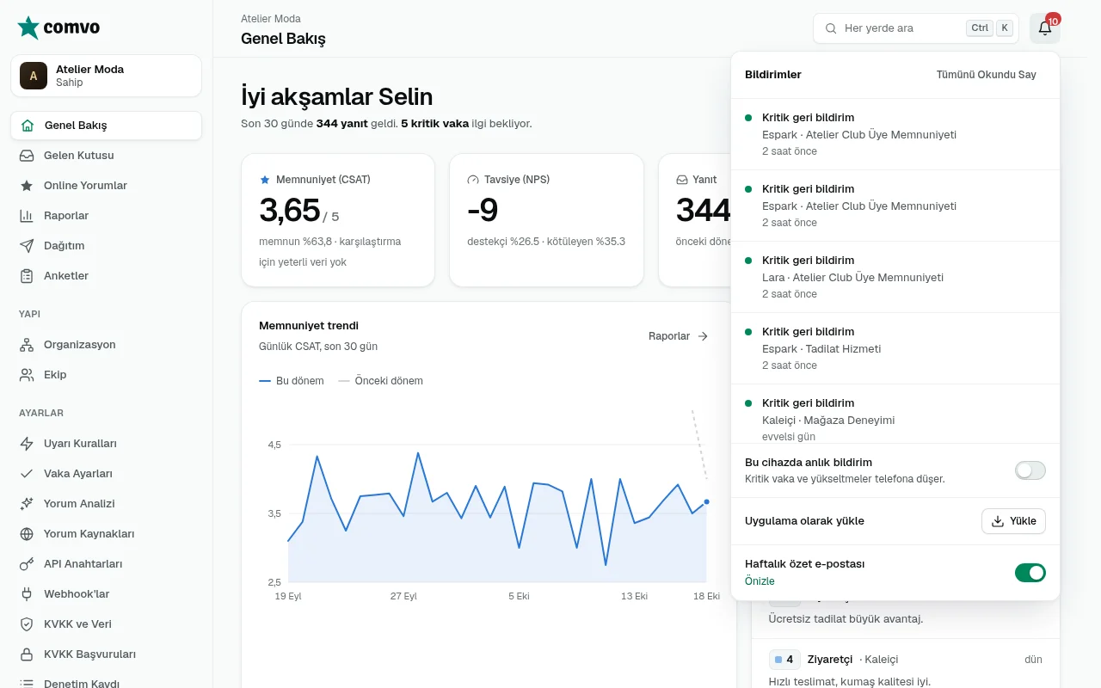Image resolution: width=1101 pixels, height=688 pixels.
Task: Click the Yükle install button
Action: (x=1014, y=521)
